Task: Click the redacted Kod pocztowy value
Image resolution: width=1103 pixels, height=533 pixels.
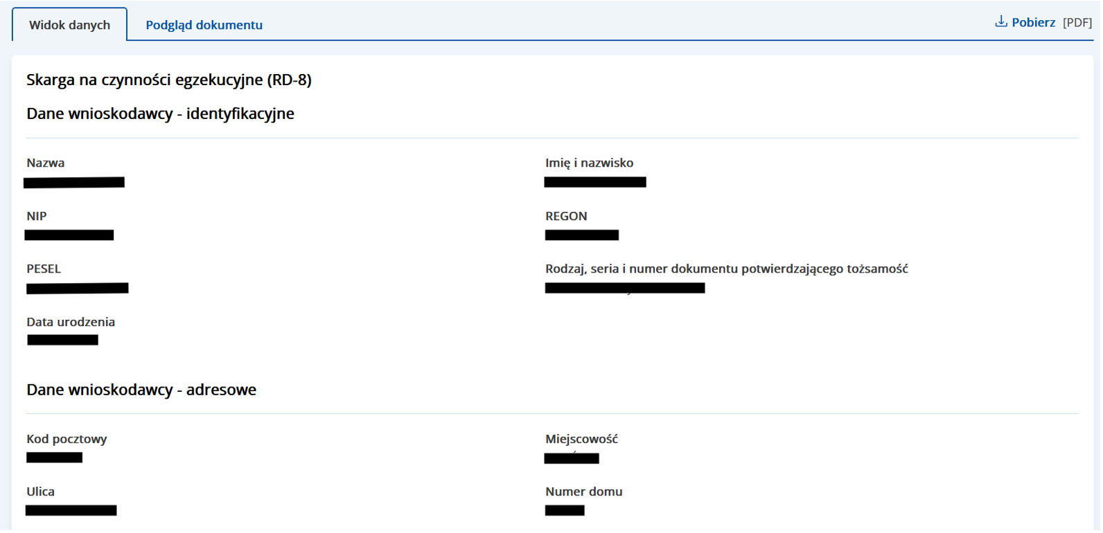Action: (55, 458)
